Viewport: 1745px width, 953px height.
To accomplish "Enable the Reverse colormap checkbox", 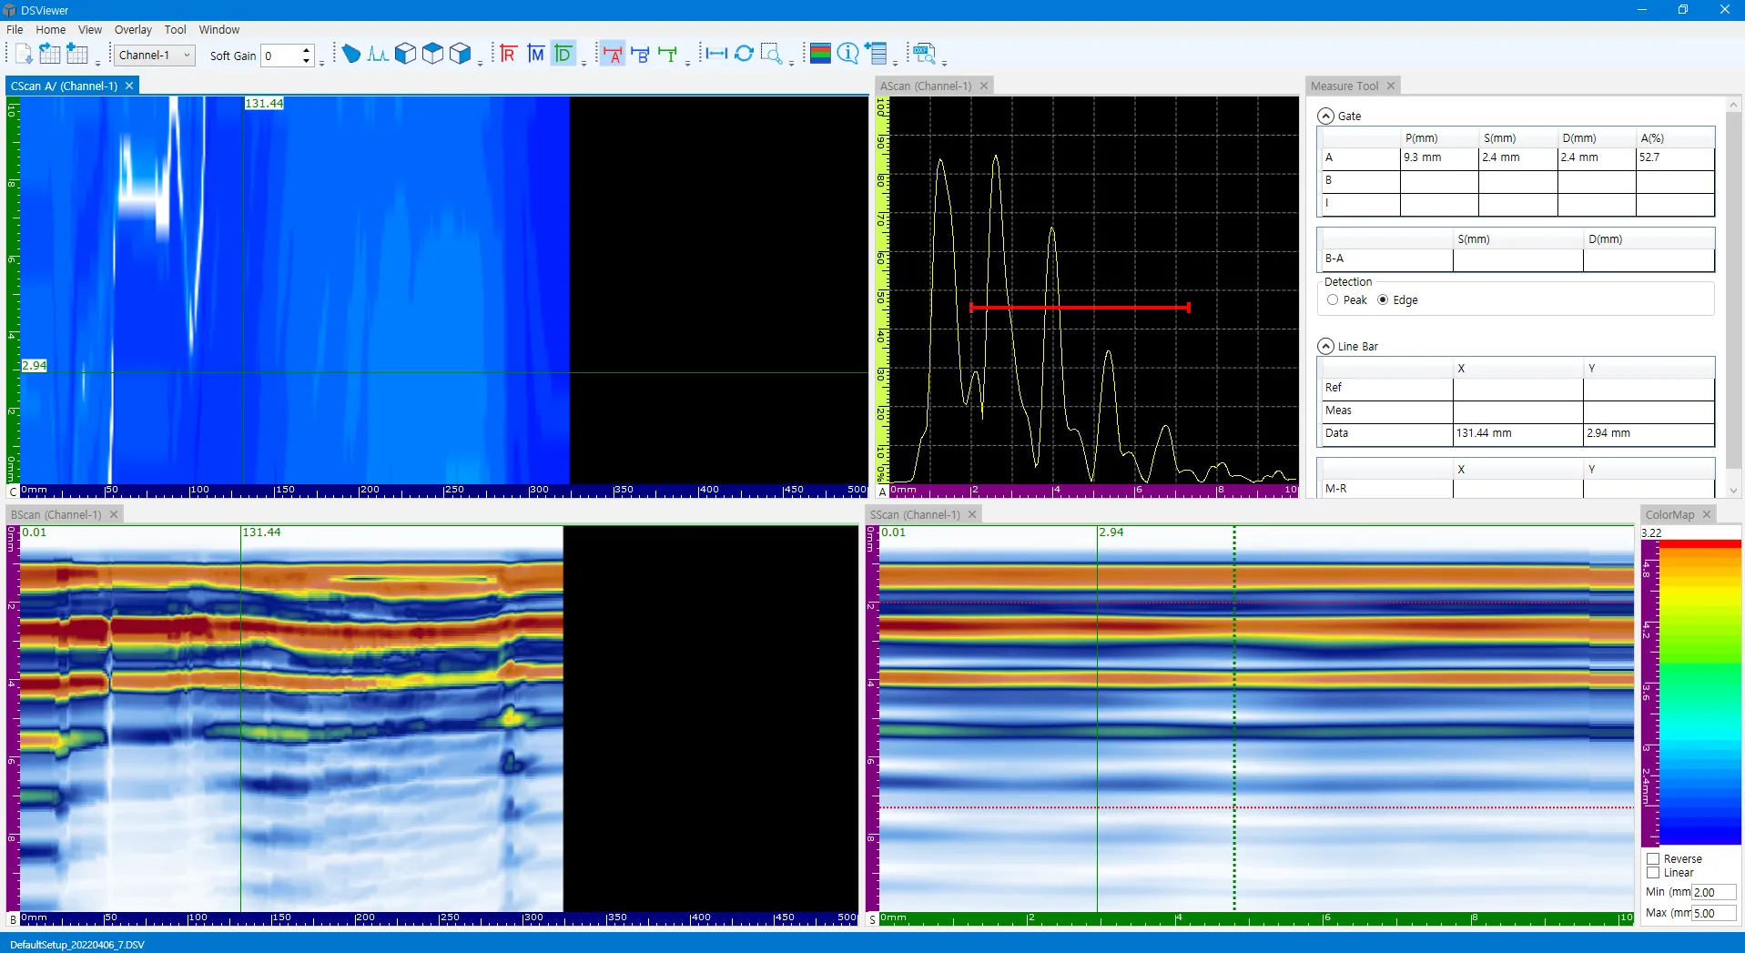I will coord(1653,859).
